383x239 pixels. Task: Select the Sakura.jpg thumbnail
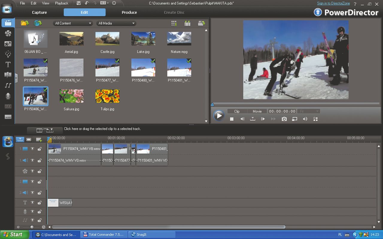coord(72,96)
